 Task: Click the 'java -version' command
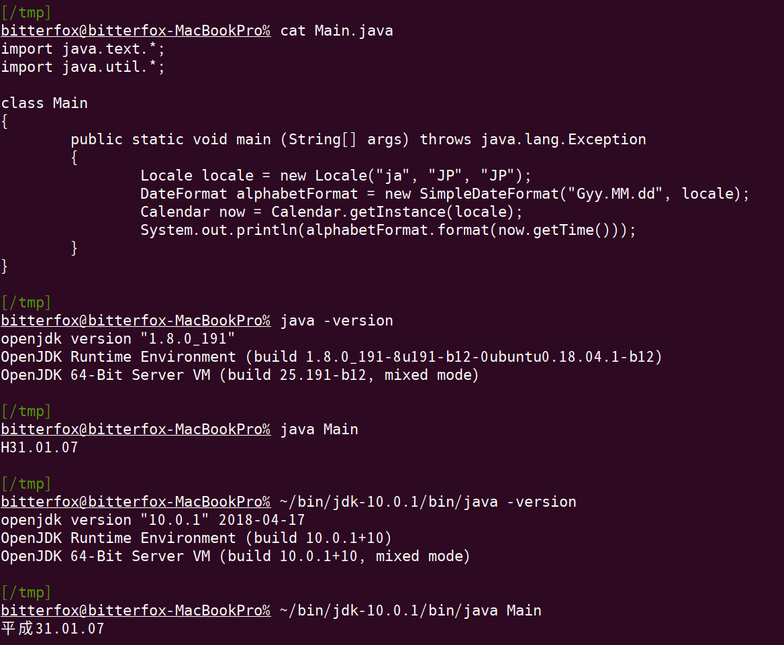coord(336,321)
